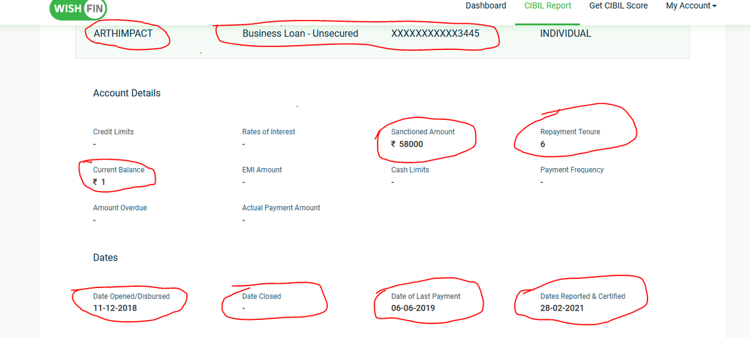Screen dimensions: 750x338
Task: Click the Amount Overdue label
Action: [x=120, y=208]
